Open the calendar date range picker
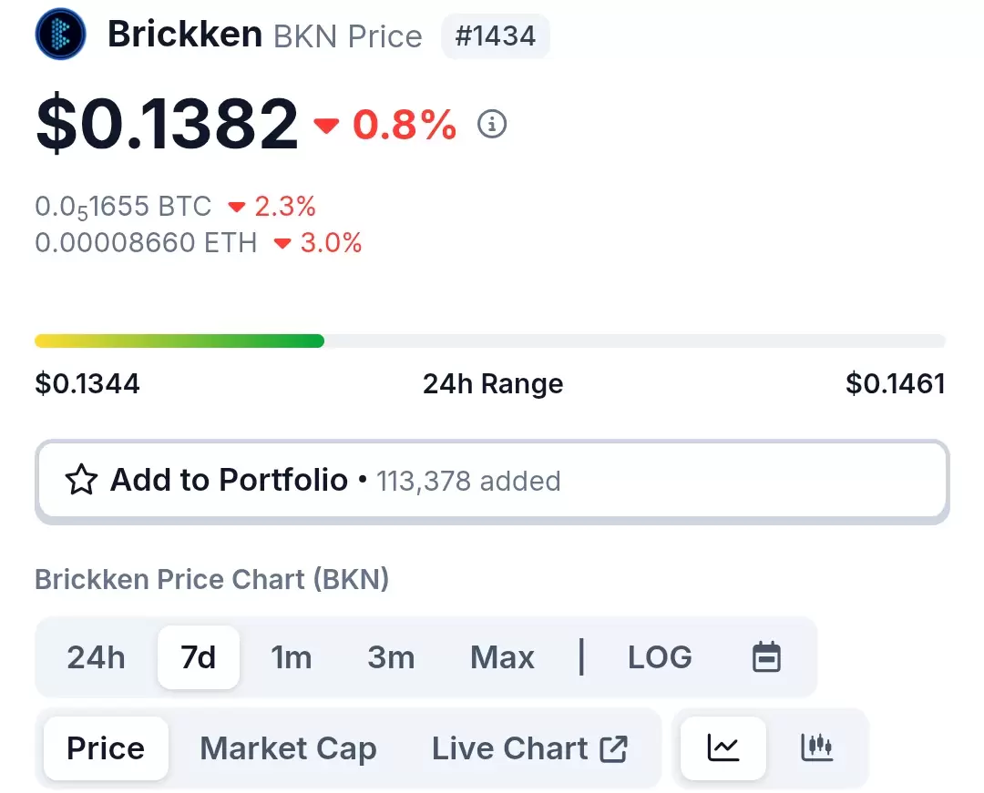 click(766, 657)
